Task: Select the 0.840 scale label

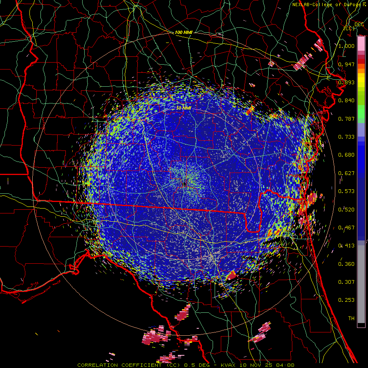Action: tap(346, 101)
